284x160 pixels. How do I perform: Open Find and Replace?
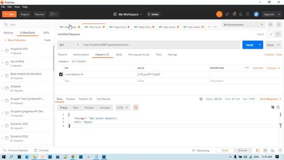click(16, 150)
